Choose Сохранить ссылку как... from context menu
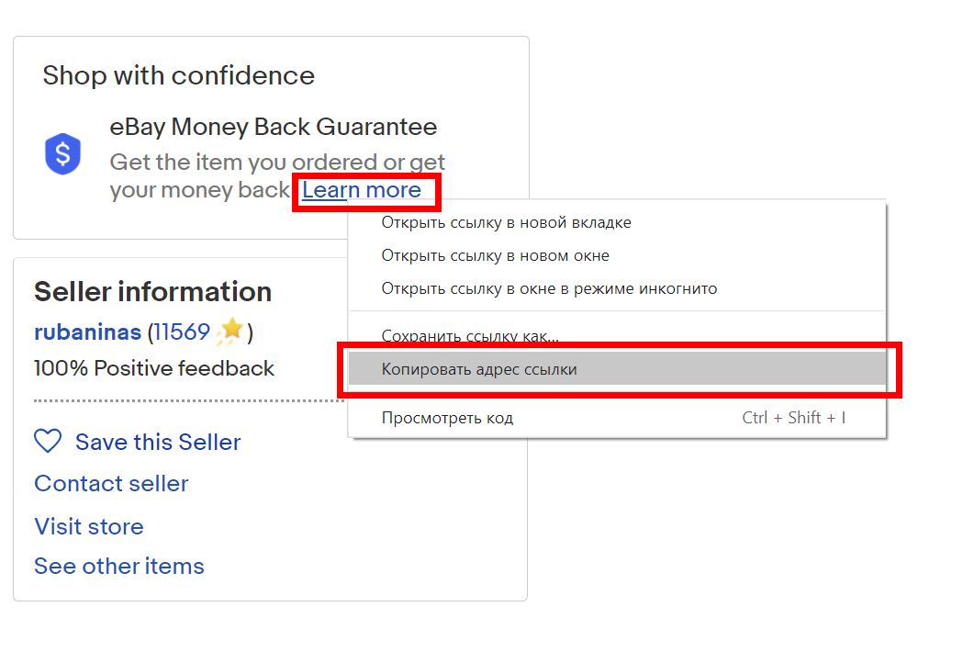This screenshot has height=663, width=974. tap(470, 336)
